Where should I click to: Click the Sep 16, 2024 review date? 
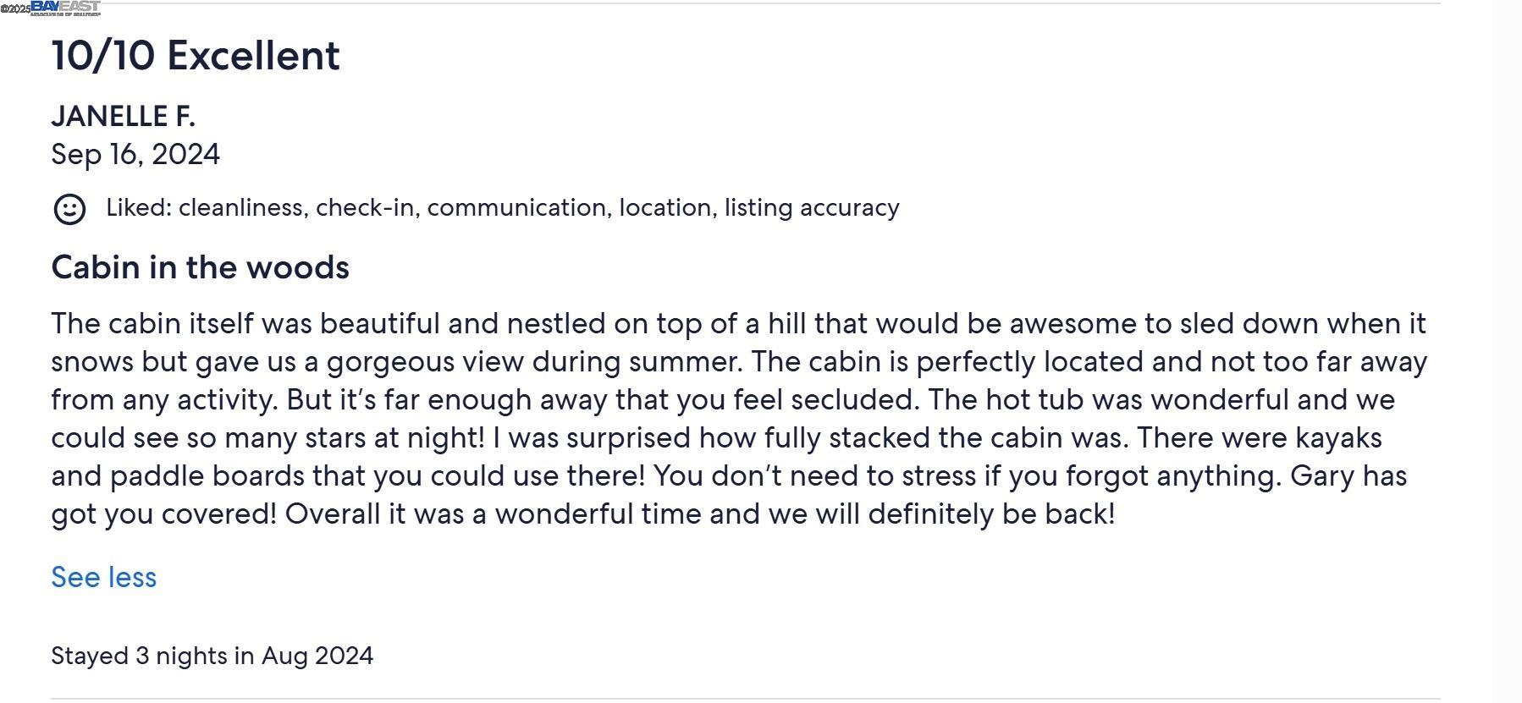tap(135, 154)
